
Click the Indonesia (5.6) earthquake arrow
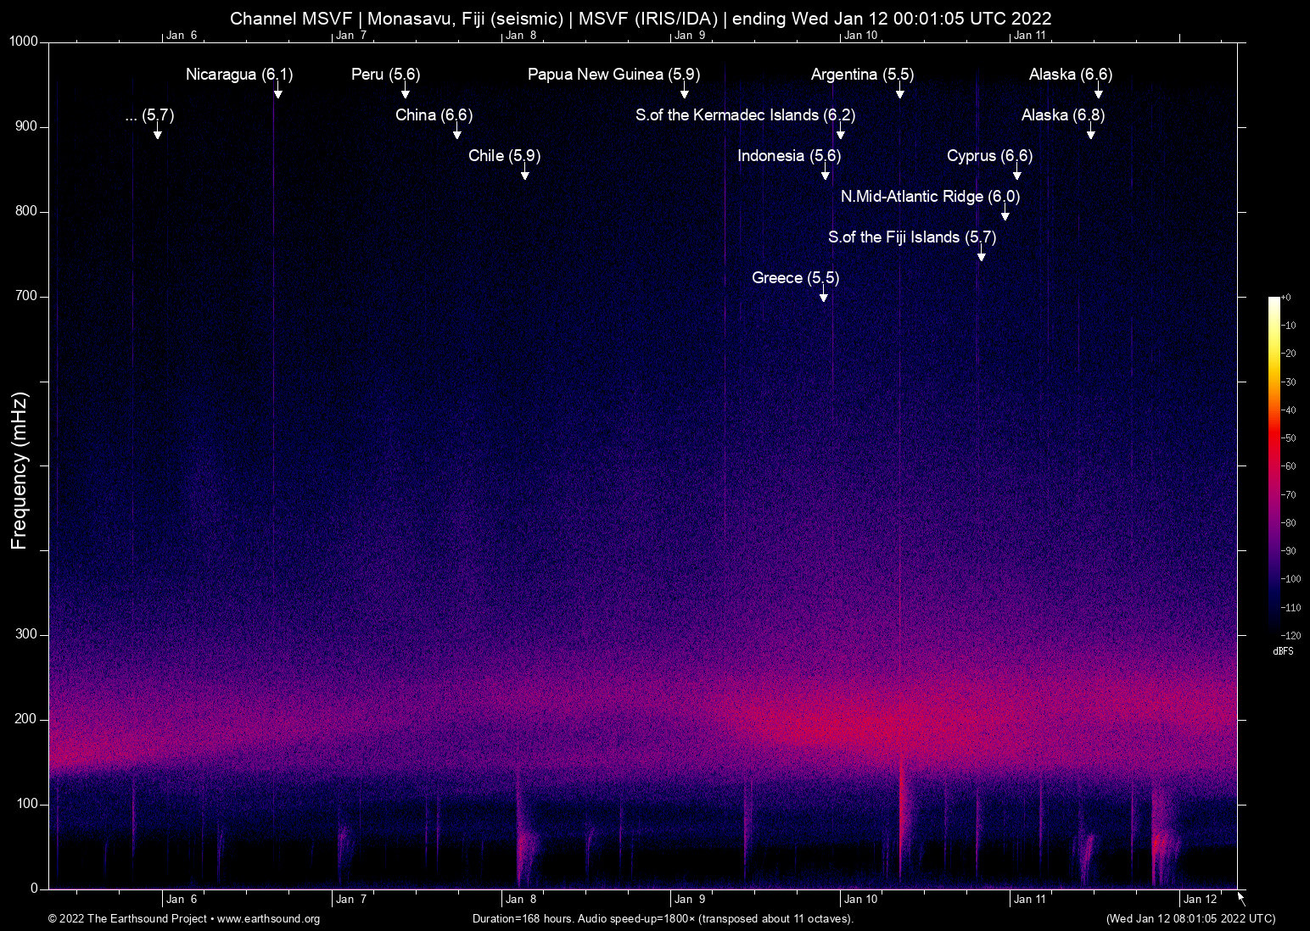pos(790,156)
